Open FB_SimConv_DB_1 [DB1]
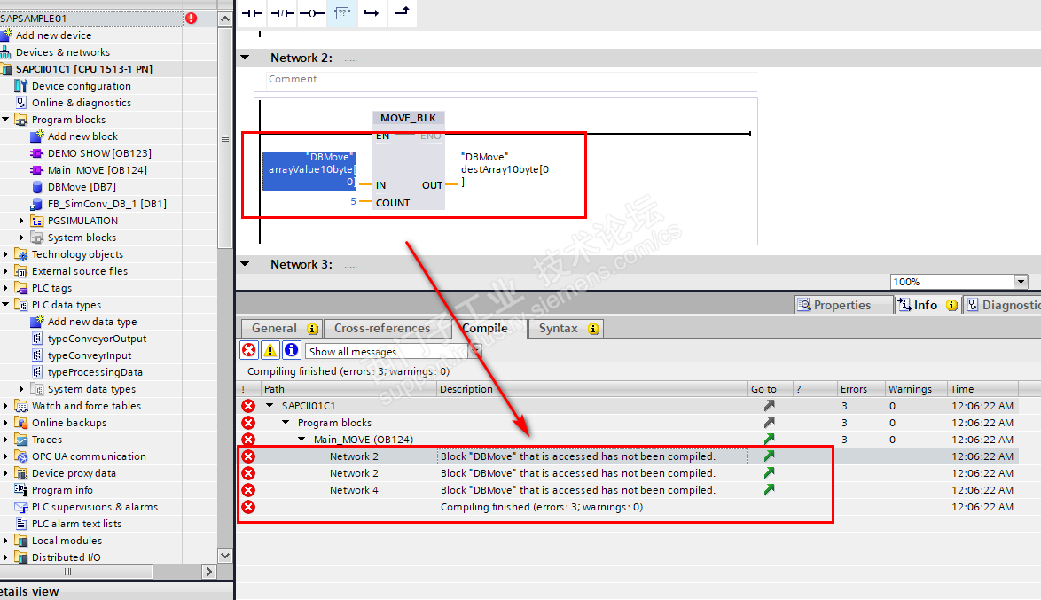The image size is (1041, 600). (x=107, y=204)
